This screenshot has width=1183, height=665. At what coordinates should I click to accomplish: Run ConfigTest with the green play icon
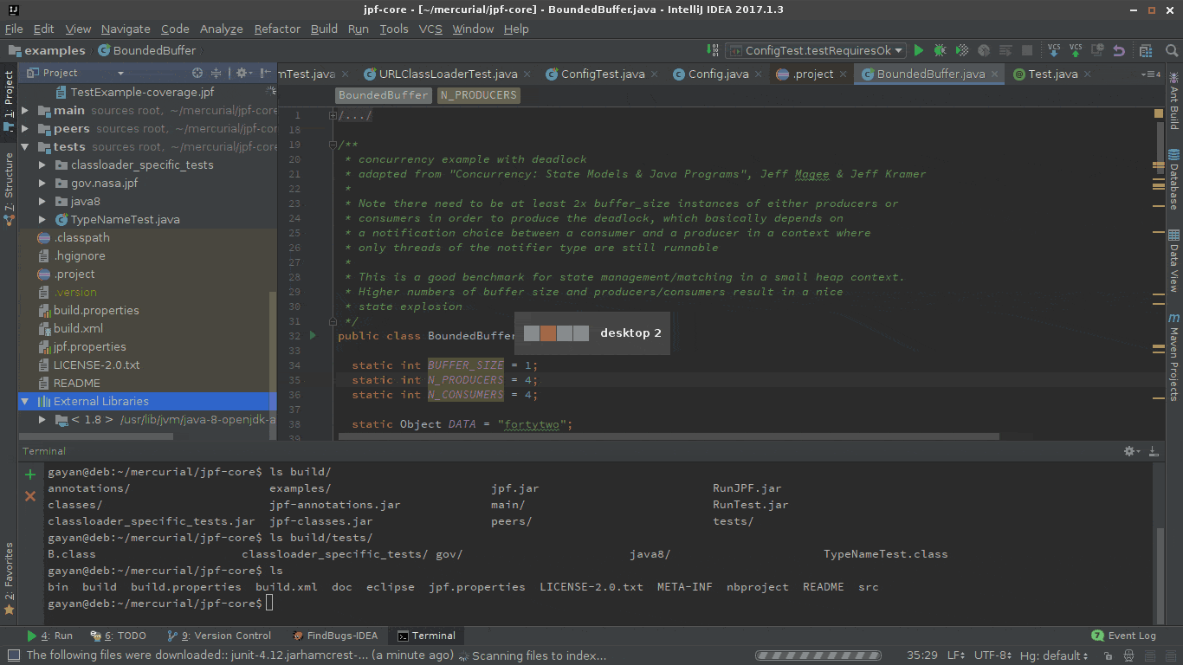pyautogui.click(x=919, y=51)
